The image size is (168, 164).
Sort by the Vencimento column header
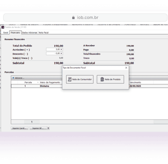pos(135,82)
